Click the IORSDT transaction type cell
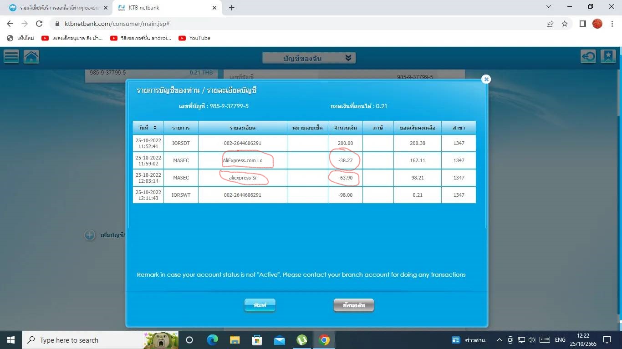Screen dimensions: 622x349 pos(181,143)
